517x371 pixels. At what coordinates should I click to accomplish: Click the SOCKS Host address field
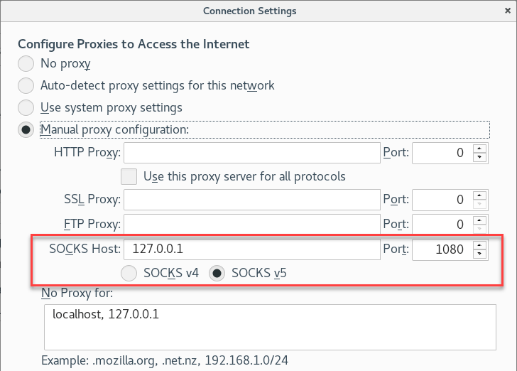[x=252, y=249]
